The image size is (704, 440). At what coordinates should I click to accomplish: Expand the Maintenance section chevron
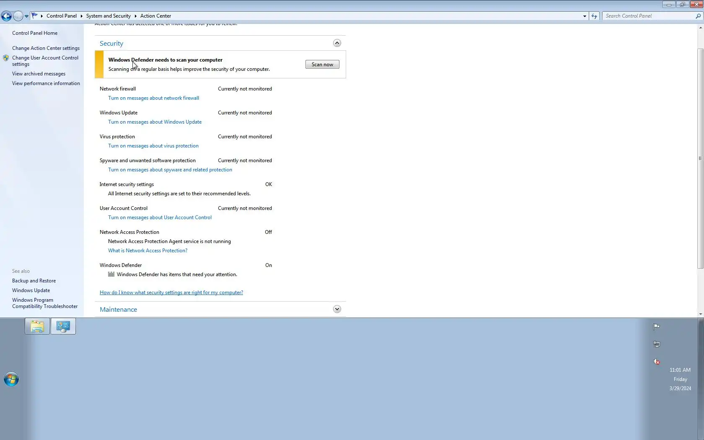click(337, 309)
